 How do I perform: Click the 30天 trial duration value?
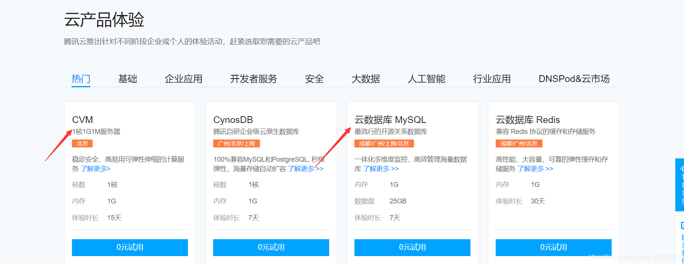tap(538, 201)
